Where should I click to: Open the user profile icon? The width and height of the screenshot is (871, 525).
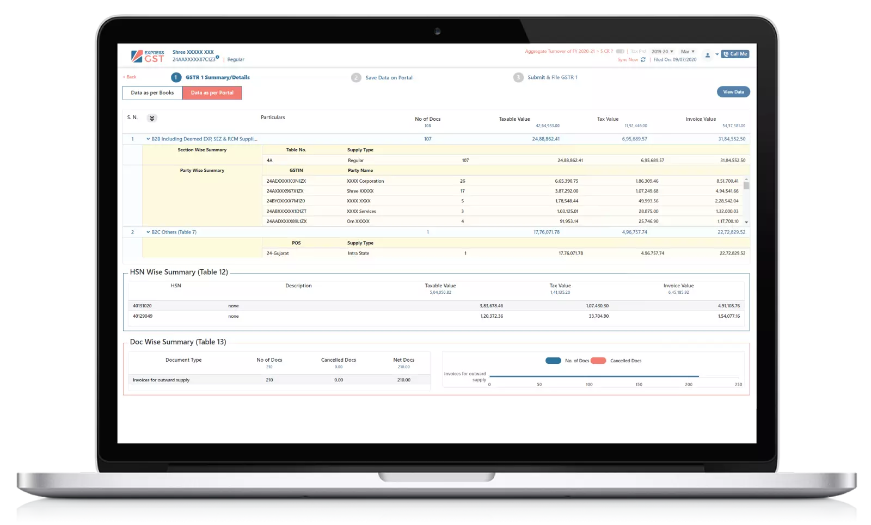pyautogui.click(x=708, y=55)
